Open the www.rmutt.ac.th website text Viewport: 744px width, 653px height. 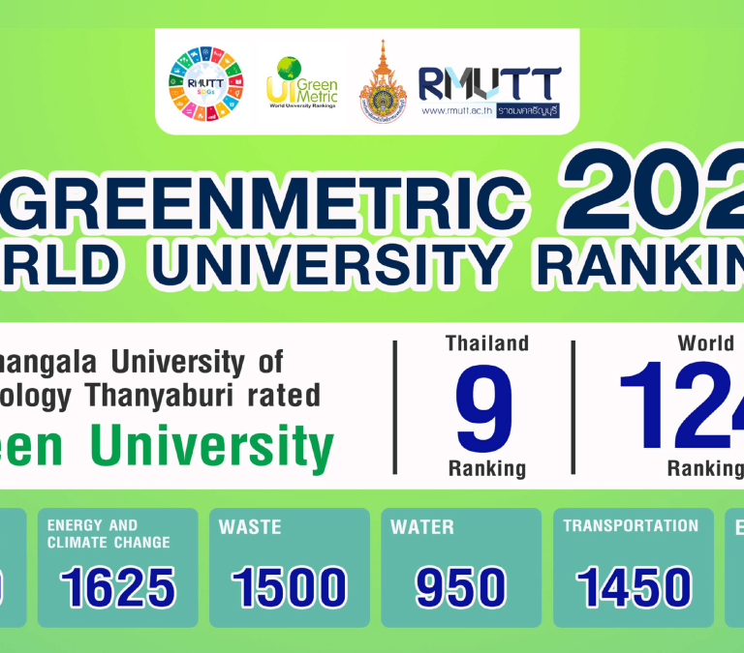[x=456, y=111]
